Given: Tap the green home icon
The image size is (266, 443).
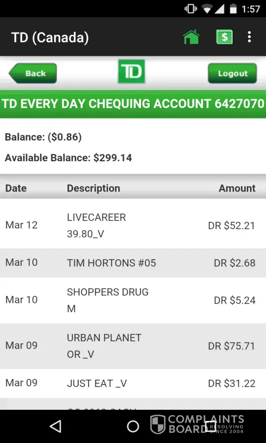Looking at the screenshot, I should [191, 37].
